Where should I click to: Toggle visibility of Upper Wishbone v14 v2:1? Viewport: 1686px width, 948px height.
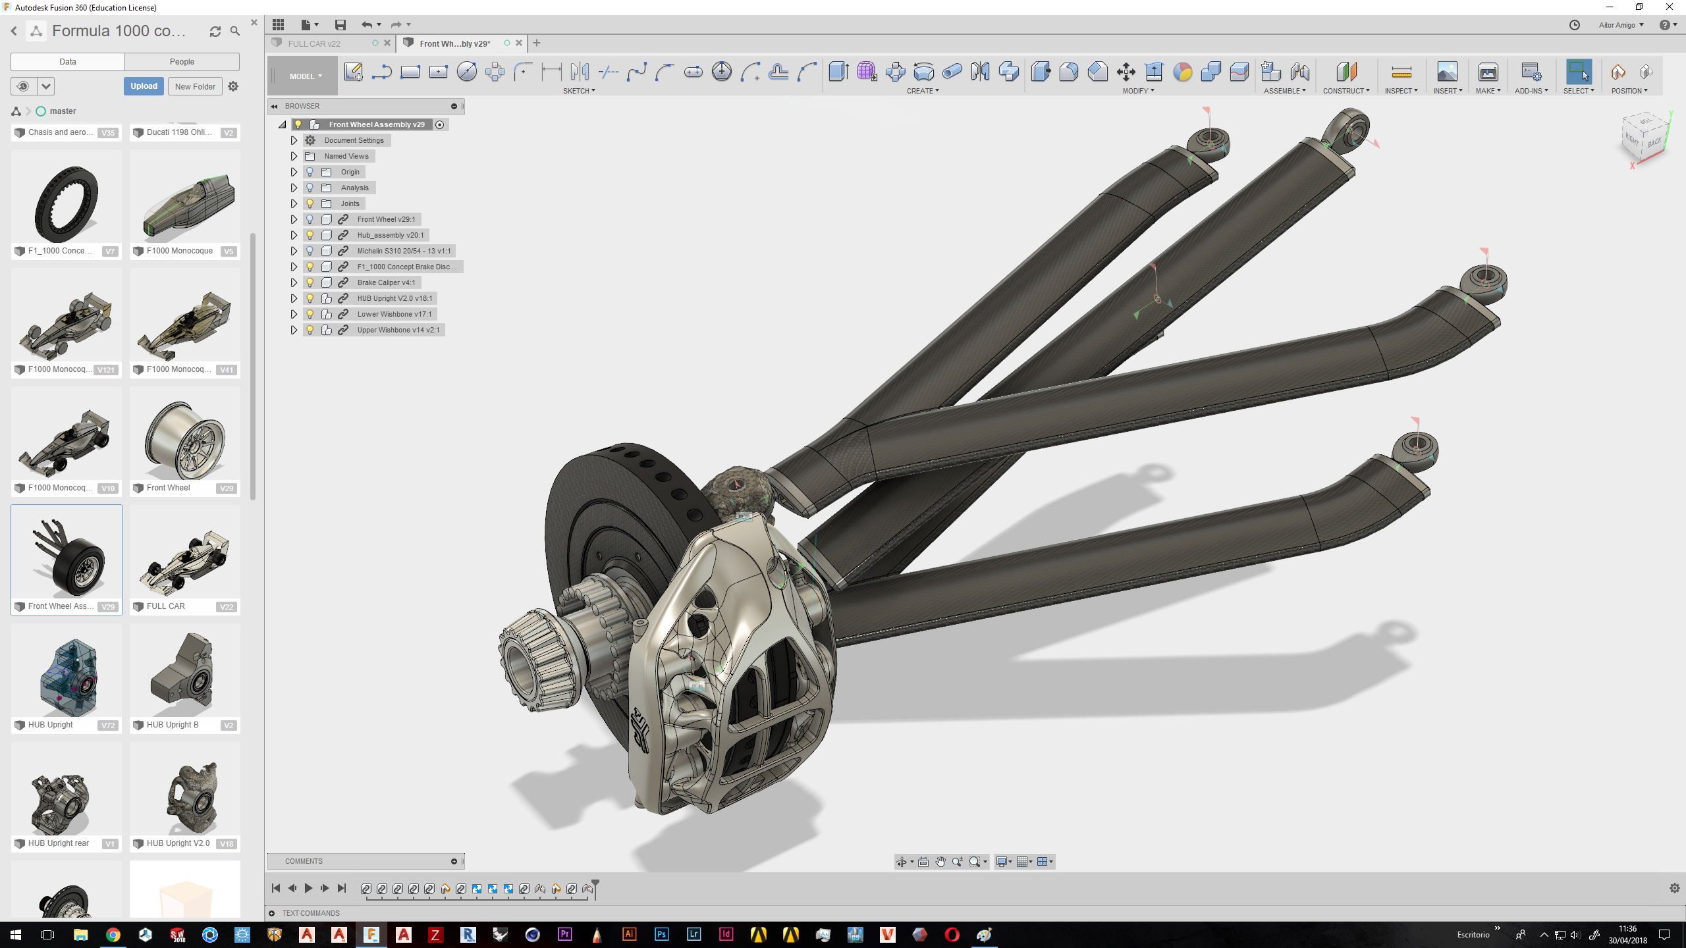[x=310, y=330]
